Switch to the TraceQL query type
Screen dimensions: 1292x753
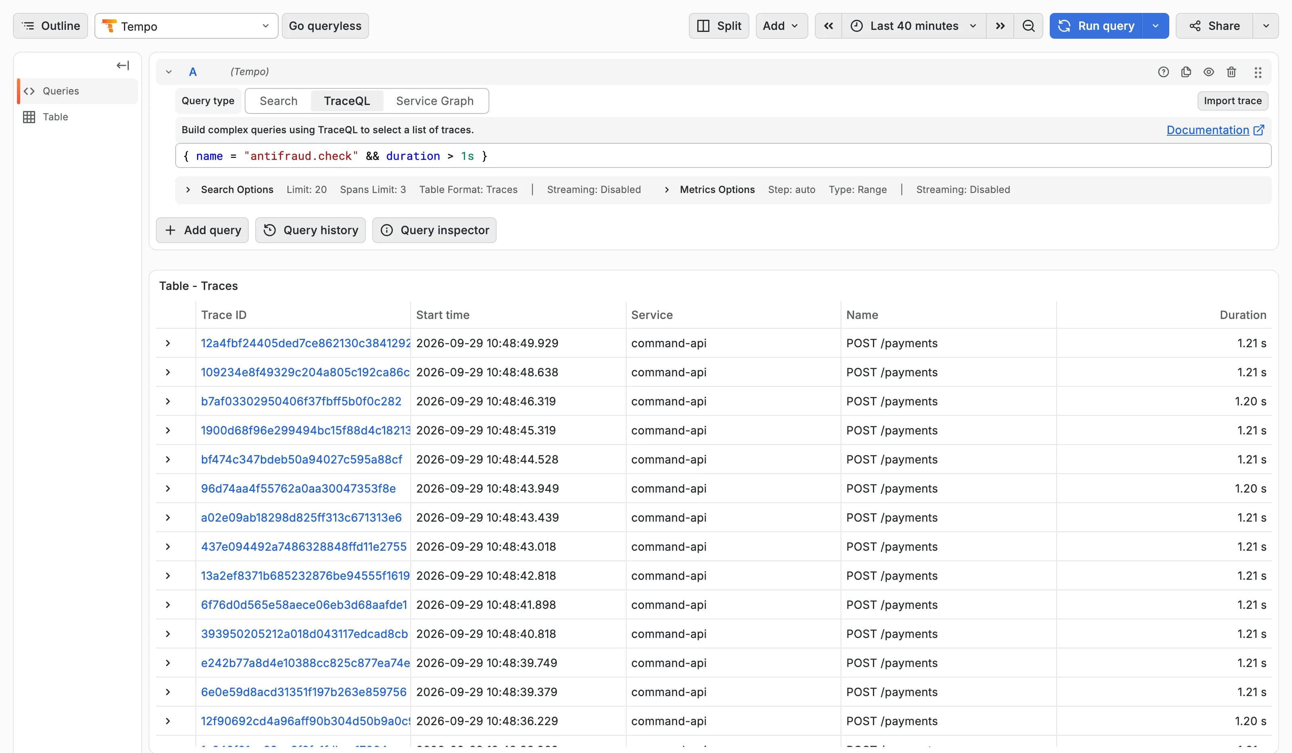346,101
